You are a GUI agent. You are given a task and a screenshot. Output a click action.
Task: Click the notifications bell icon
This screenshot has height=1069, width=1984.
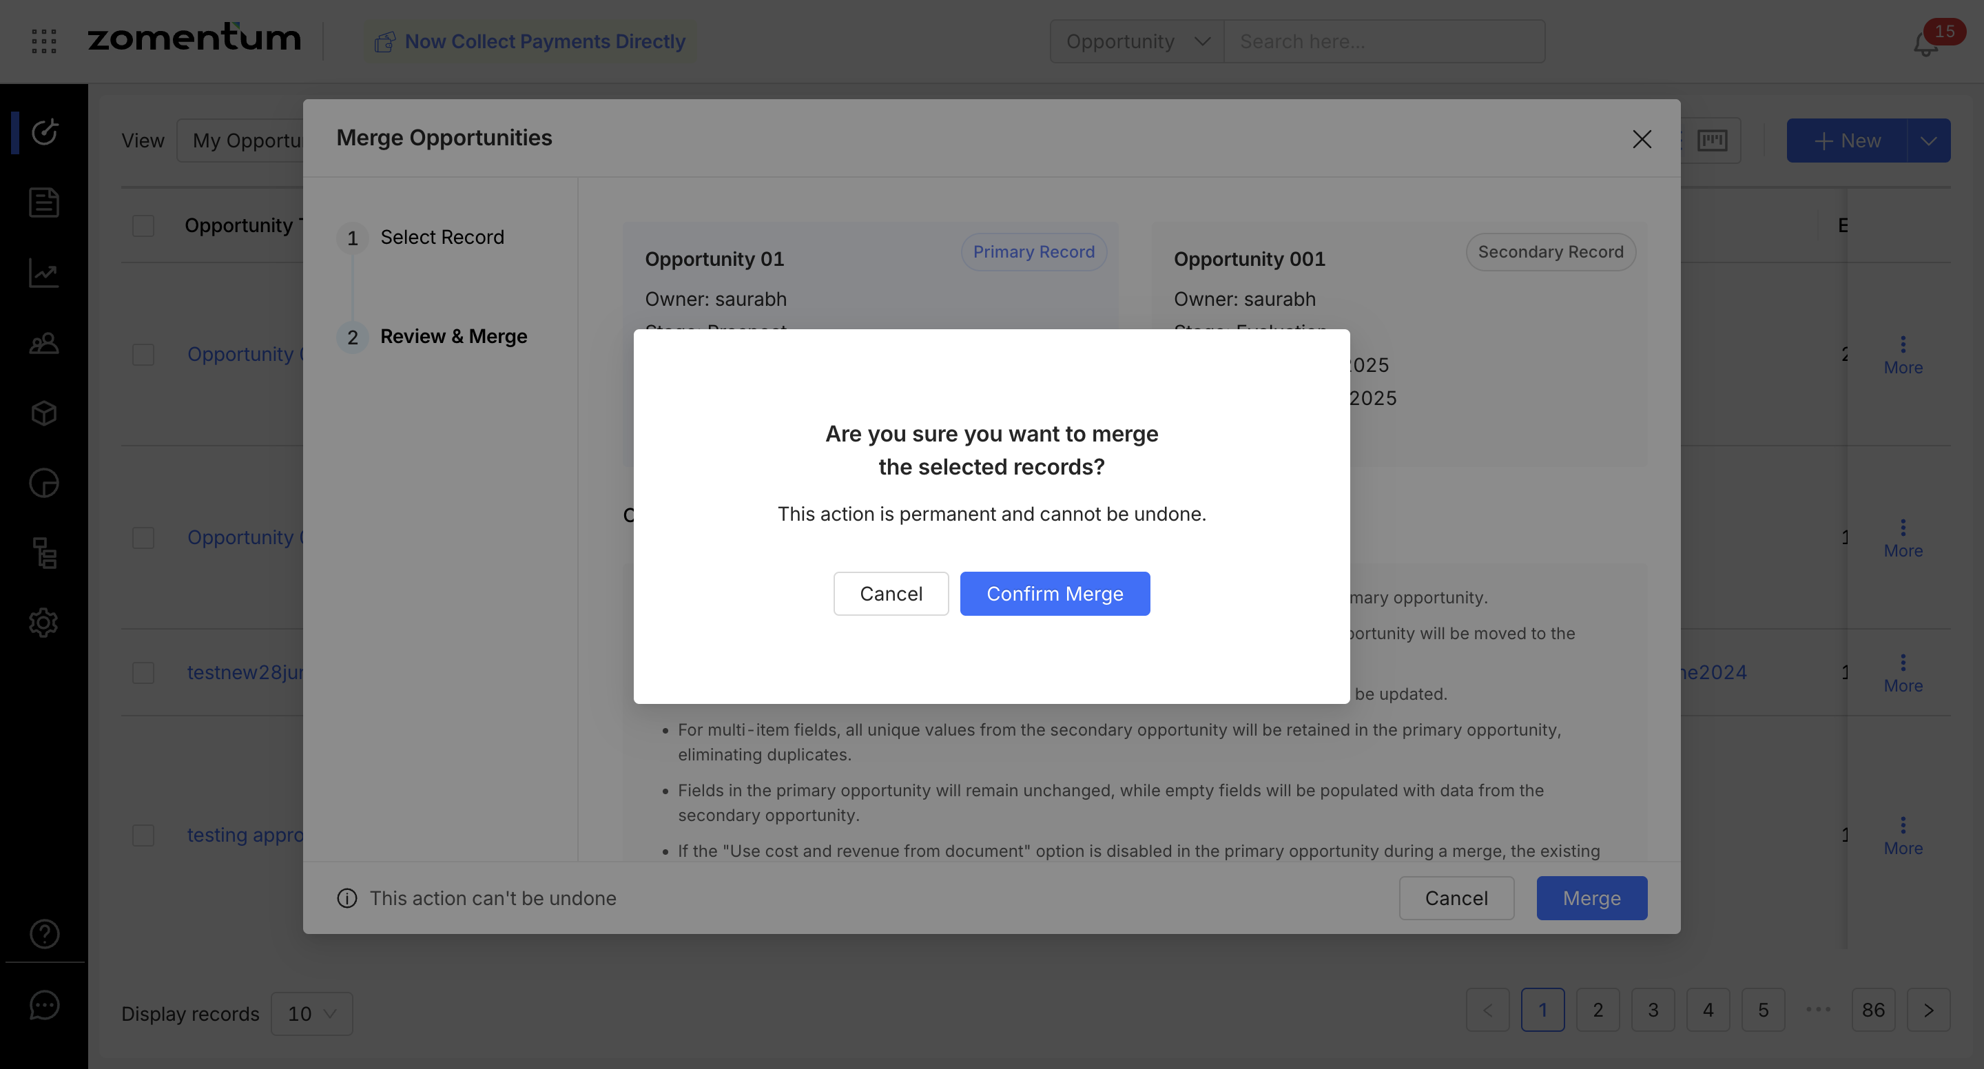click(1925, 45)
